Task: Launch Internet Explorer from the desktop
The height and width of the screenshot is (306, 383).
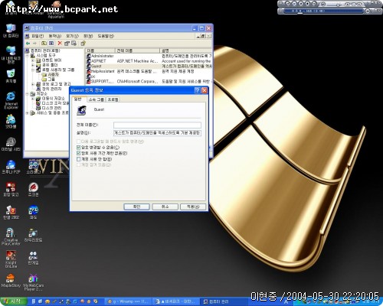Action: point(11,100)
